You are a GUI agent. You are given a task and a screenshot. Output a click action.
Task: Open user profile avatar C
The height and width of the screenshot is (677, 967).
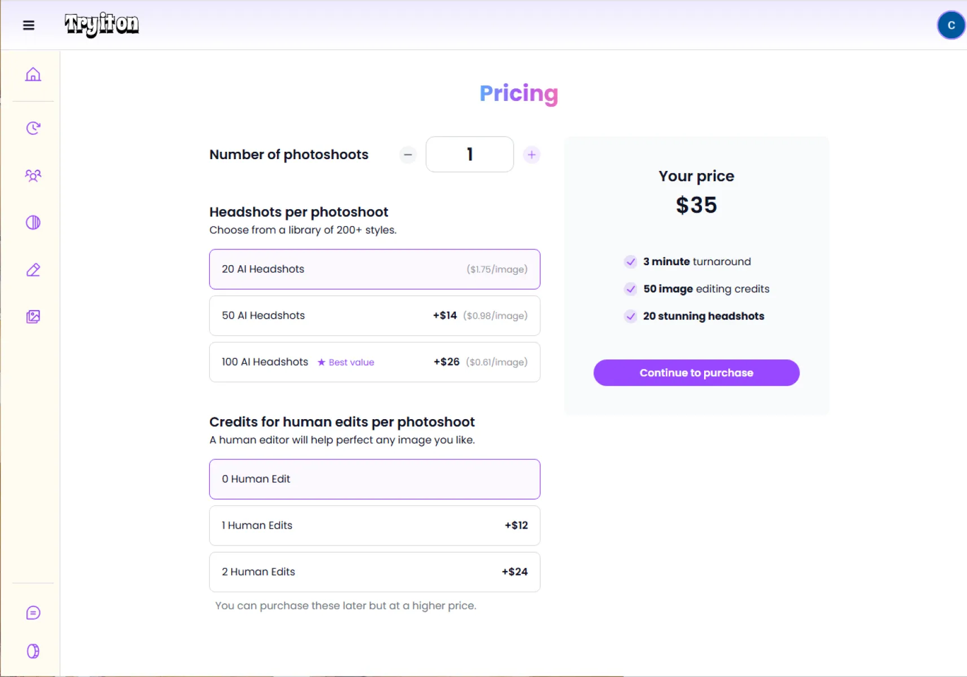[951, 25]
